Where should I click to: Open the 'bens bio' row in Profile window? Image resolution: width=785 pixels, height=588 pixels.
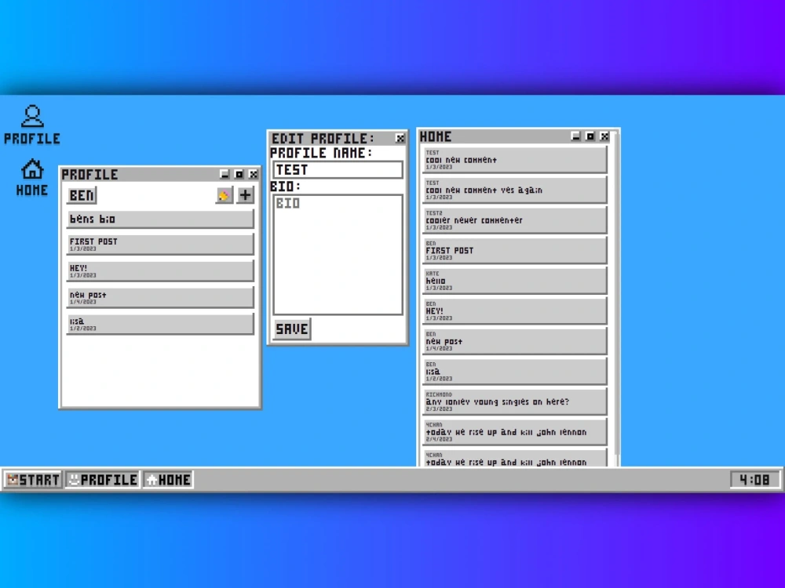(160, 219)
